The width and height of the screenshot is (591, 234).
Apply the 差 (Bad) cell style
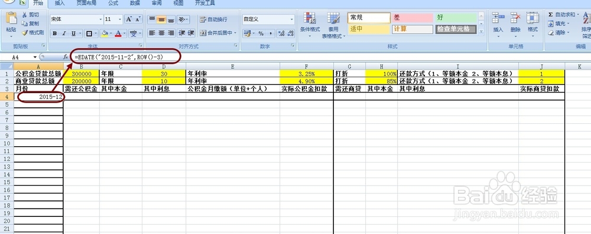tap(413, 18)
